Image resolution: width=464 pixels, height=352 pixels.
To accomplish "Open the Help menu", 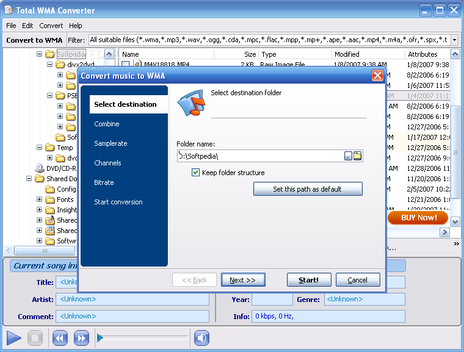I will [x=76, y=26].
